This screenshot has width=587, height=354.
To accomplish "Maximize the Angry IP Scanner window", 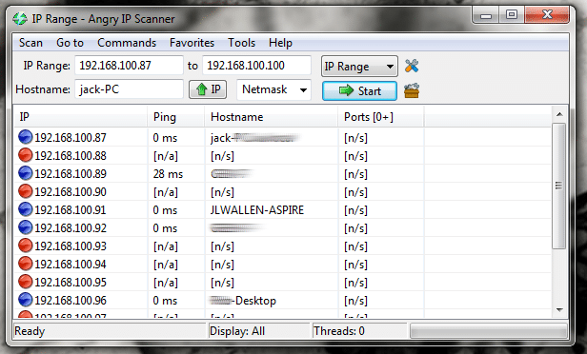I will (512, 15).
